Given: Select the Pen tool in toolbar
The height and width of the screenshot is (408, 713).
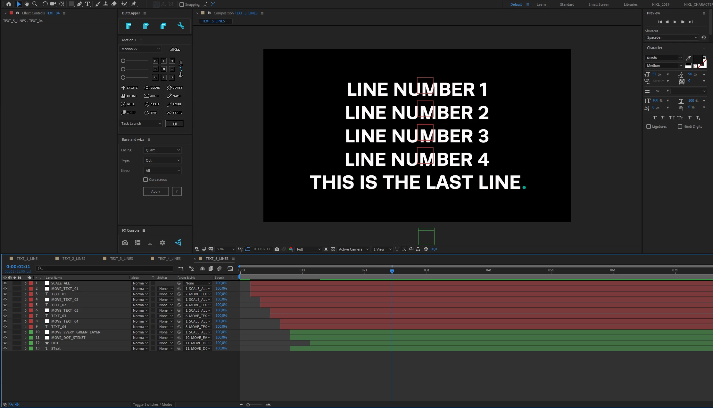Looking at the screenshot, I should point(79,4).
